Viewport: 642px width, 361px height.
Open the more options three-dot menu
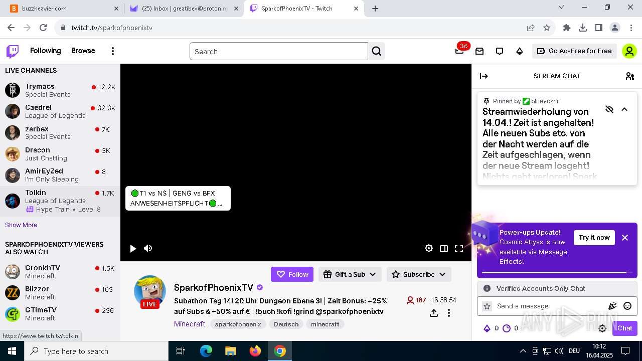(x=113, y=51)
